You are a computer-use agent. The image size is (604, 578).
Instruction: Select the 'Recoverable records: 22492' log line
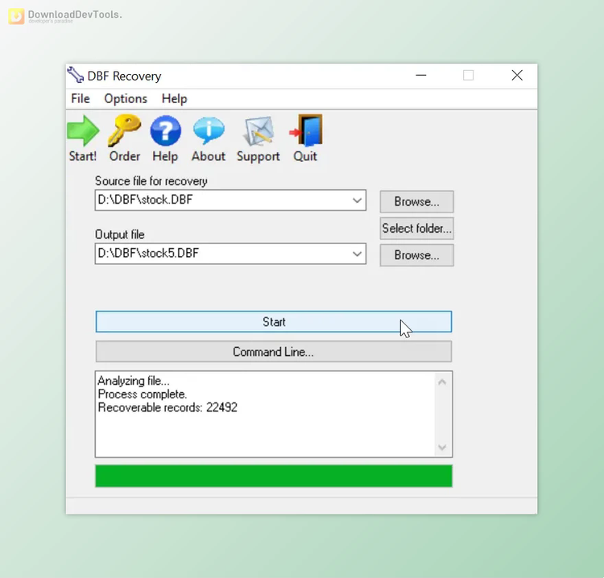coord(168,407)
